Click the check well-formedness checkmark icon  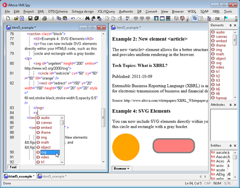click(128, 18)
